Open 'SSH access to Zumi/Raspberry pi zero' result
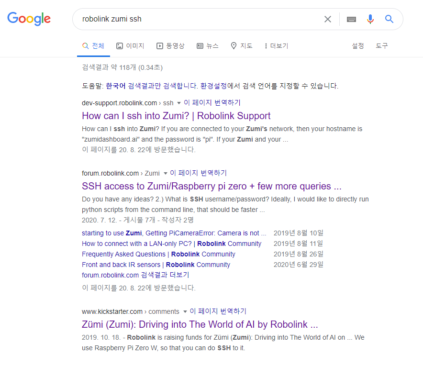This screenshot has width=423, height=366. pos(211,186)
